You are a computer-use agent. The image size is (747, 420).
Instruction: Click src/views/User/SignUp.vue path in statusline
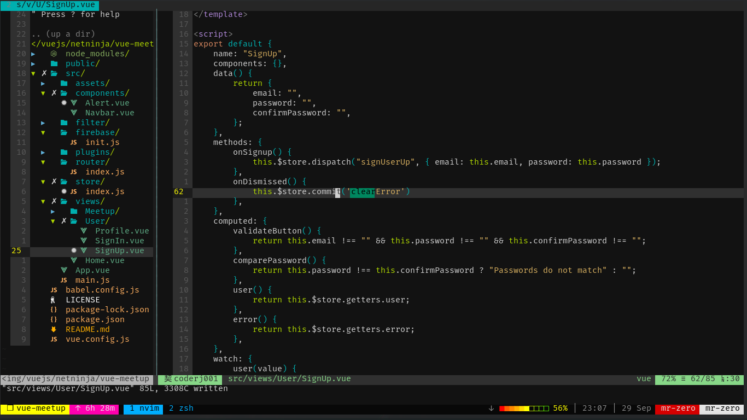289,378
